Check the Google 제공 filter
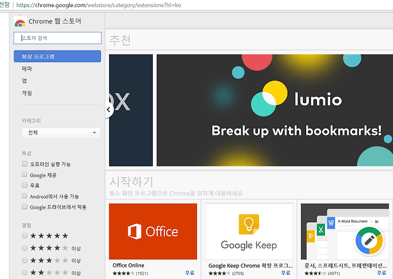This screenshot has width=393, height=279. click(25, 175)
